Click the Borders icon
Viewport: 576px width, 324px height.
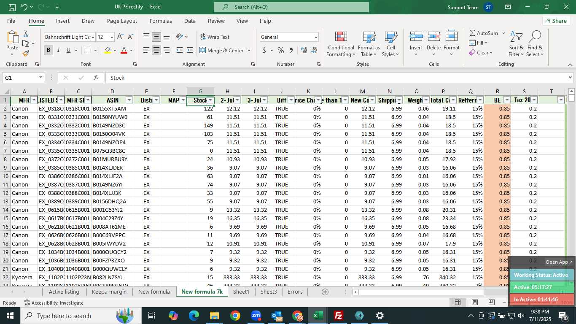[x=88, y=50]
